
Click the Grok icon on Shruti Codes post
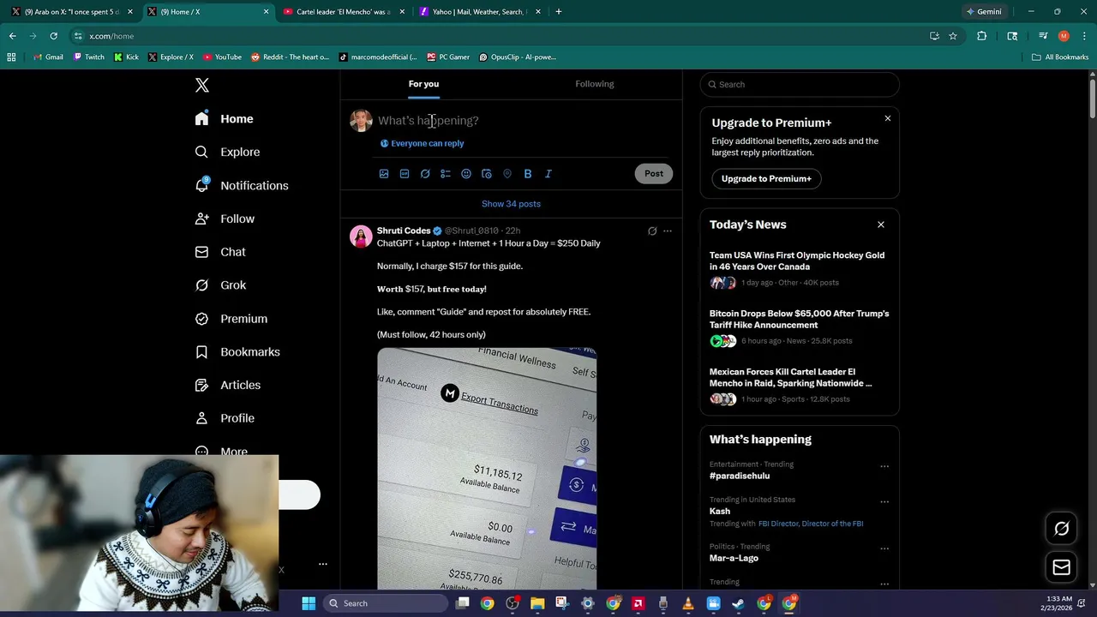[652, 231]
